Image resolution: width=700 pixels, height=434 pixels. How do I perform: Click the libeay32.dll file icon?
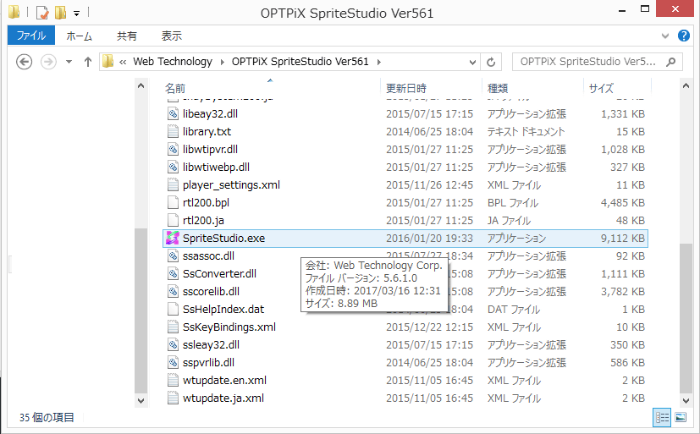pos(173,113)
